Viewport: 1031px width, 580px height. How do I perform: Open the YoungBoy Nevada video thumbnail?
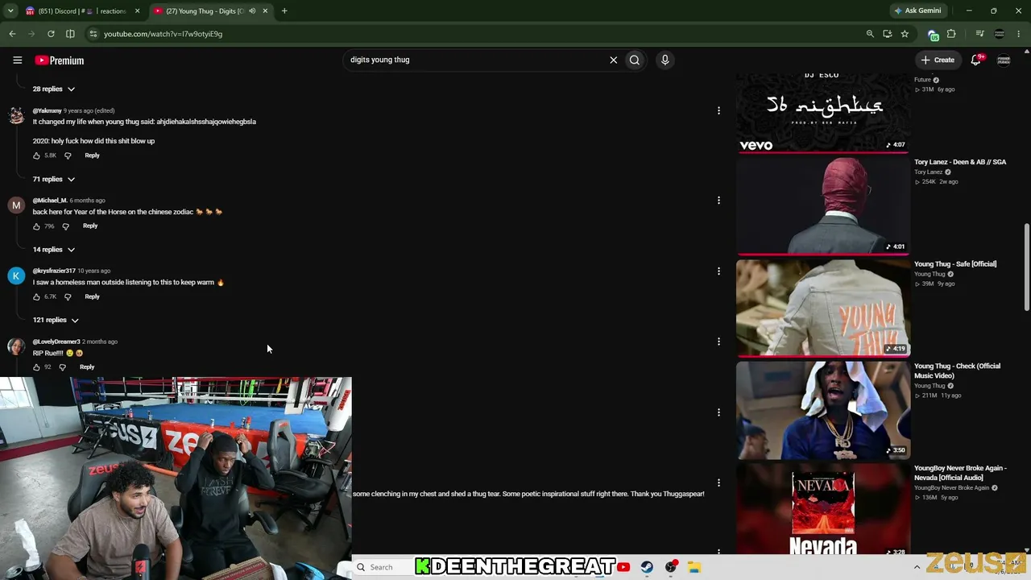pyautogui.click(x=823, y=509)
